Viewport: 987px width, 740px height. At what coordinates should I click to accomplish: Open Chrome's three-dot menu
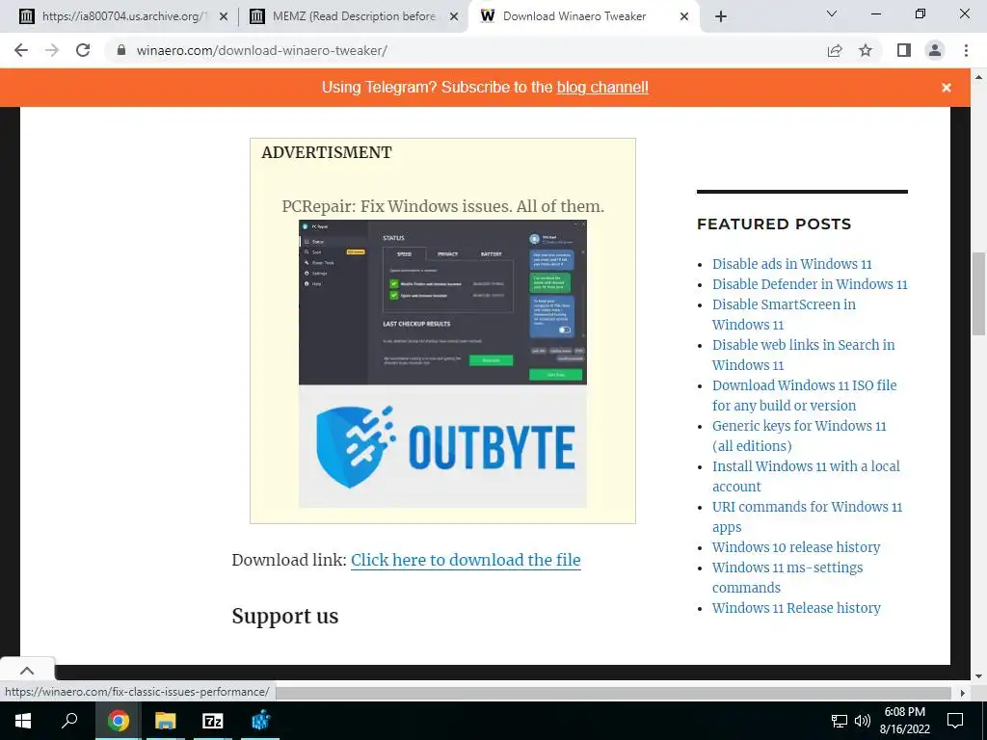click(966, 50)
